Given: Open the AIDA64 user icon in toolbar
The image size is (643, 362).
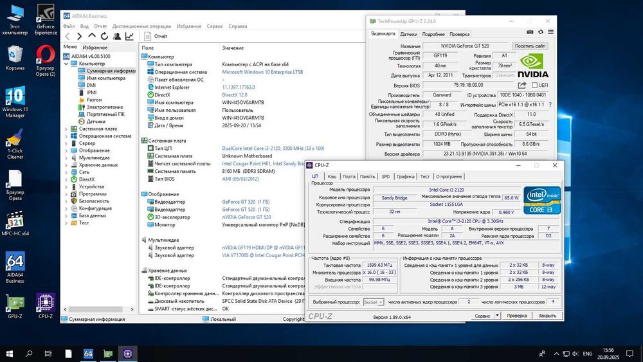Looking at the screenshot, I should coord(117,37).
